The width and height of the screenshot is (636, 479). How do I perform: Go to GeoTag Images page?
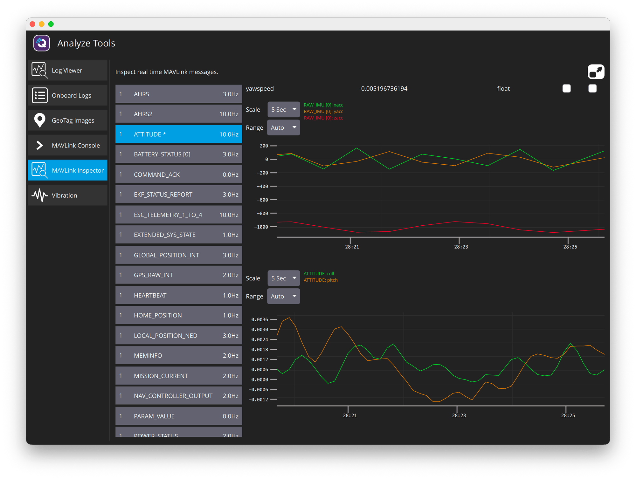pyautogui.click(x=67, y=120)
